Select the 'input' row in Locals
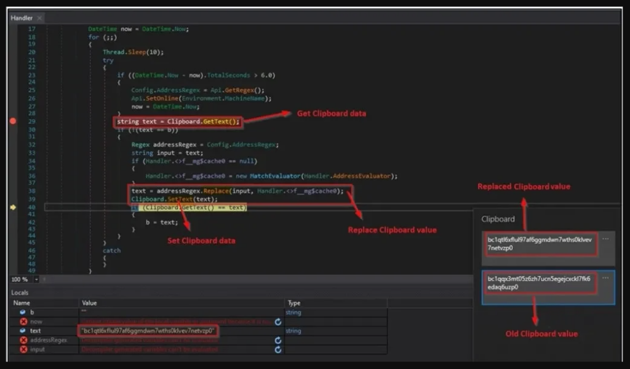Image resolution: width=630 pixels, height=369 pixels. (x=199, y=349)
